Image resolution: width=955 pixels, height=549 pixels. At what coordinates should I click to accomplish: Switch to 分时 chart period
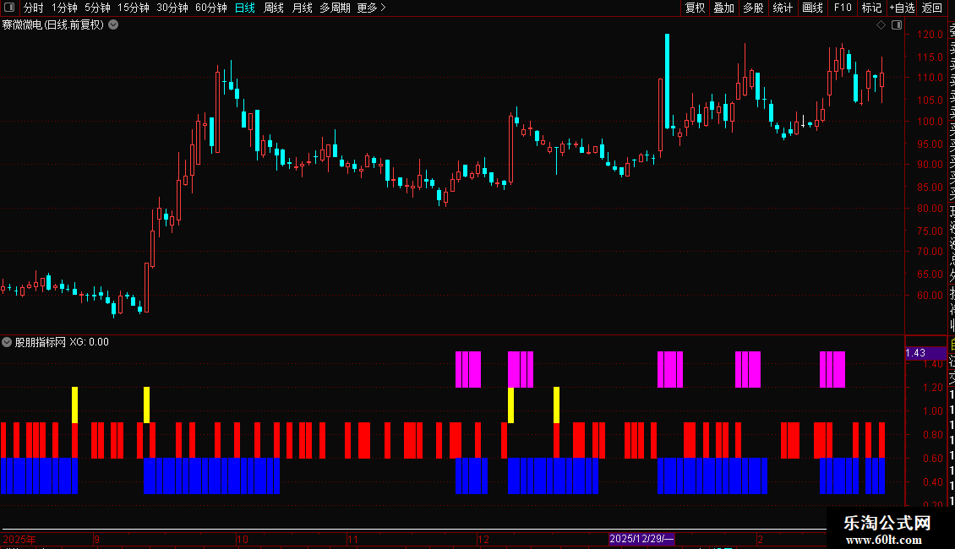coord(34,8)
